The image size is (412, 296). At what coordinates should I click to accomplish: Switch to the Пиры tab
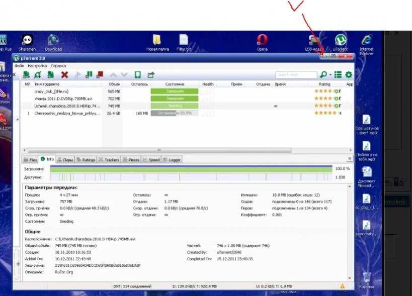click(x=65, y=159)
